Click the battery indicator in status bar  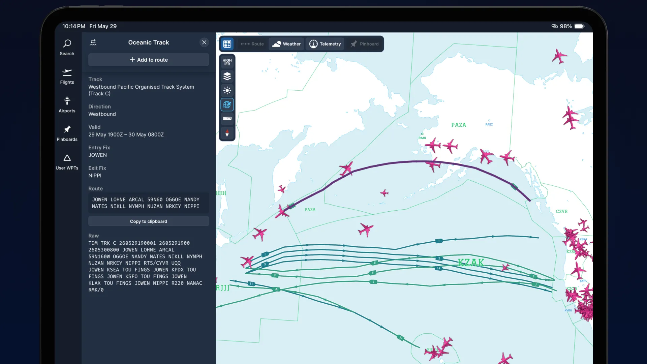point(579,26)
